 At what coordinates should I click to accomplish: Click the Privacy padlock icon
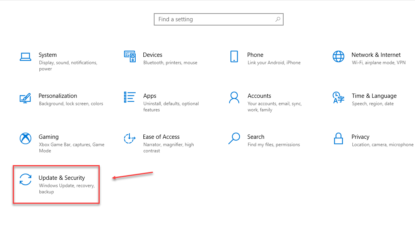(338, 138)
